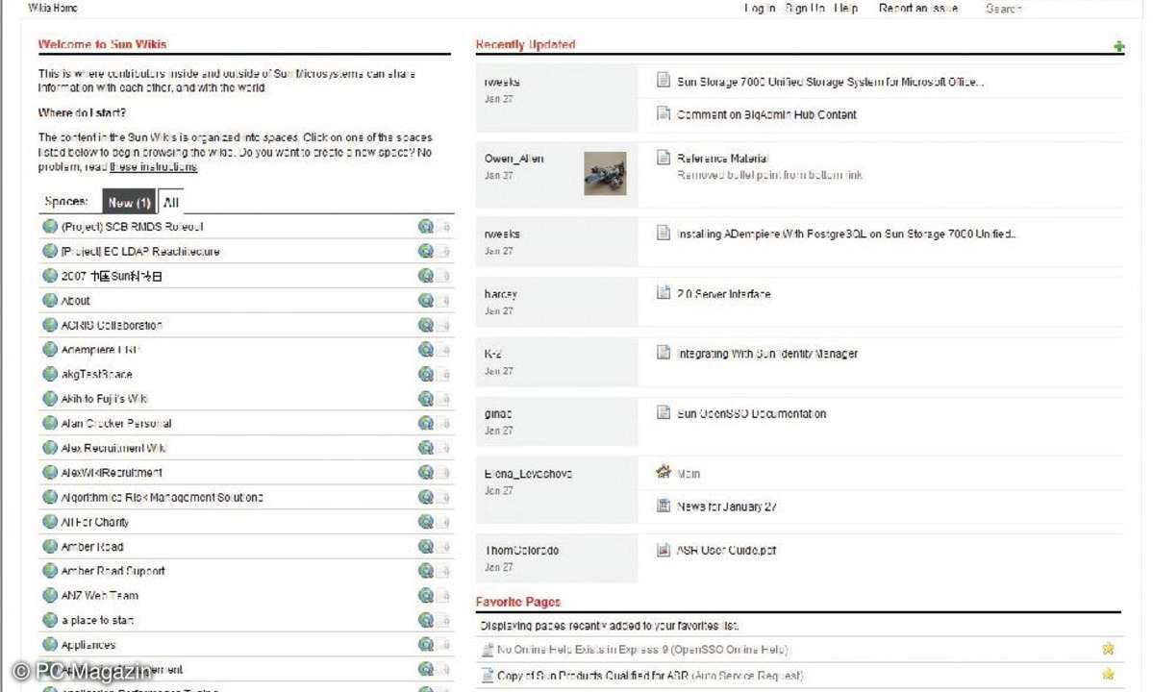Image resolution: width=1153 pixels, height=692 pixels.
Task: Follow the 'these instructions' link
Action: click(x=153, y=167)
